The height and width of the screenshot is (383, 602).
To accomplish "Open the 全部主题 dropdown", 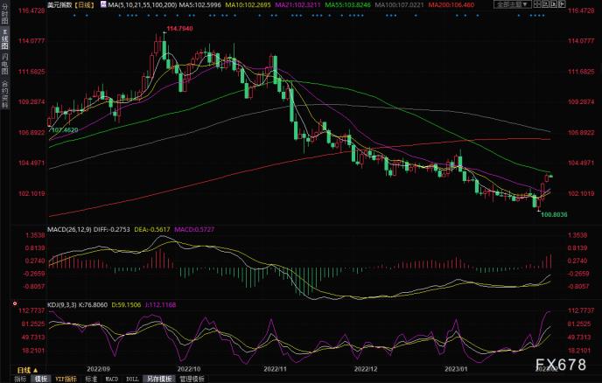I will (512, 4).
